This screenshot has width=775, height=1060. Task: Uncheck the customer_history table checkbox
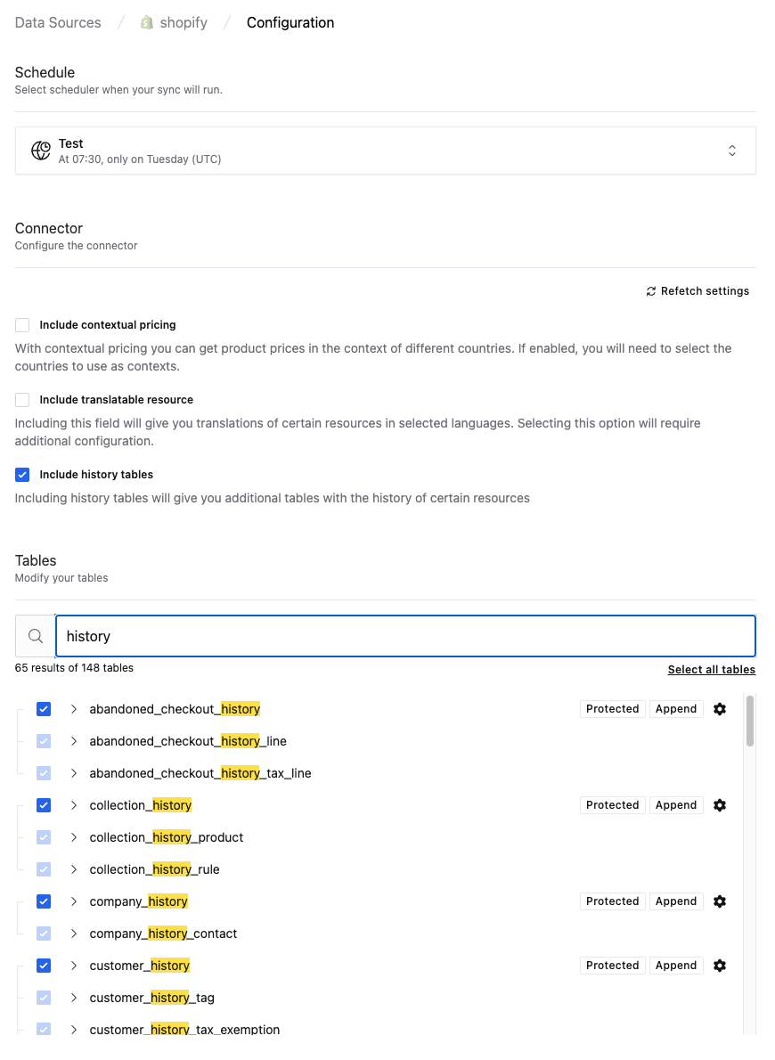coord(44,965)
